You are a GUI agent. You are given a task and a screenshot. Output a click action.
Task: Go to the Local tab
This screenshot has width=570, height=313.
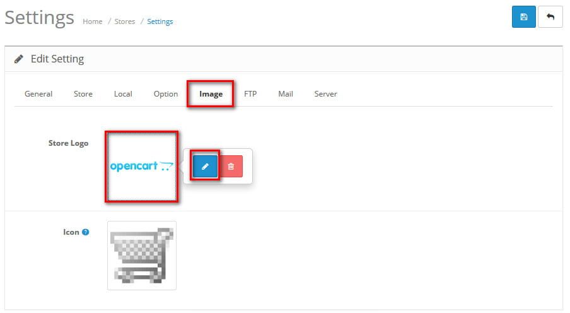[123, 94]
